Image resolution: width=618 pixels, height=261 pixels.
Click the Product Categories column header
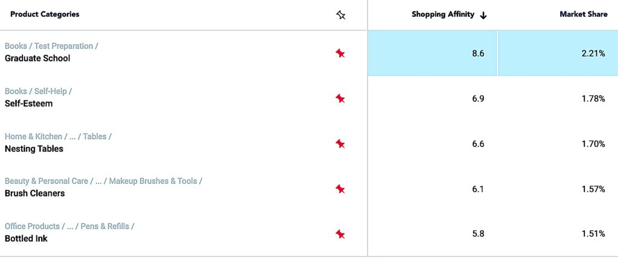(x=45, y=14)
